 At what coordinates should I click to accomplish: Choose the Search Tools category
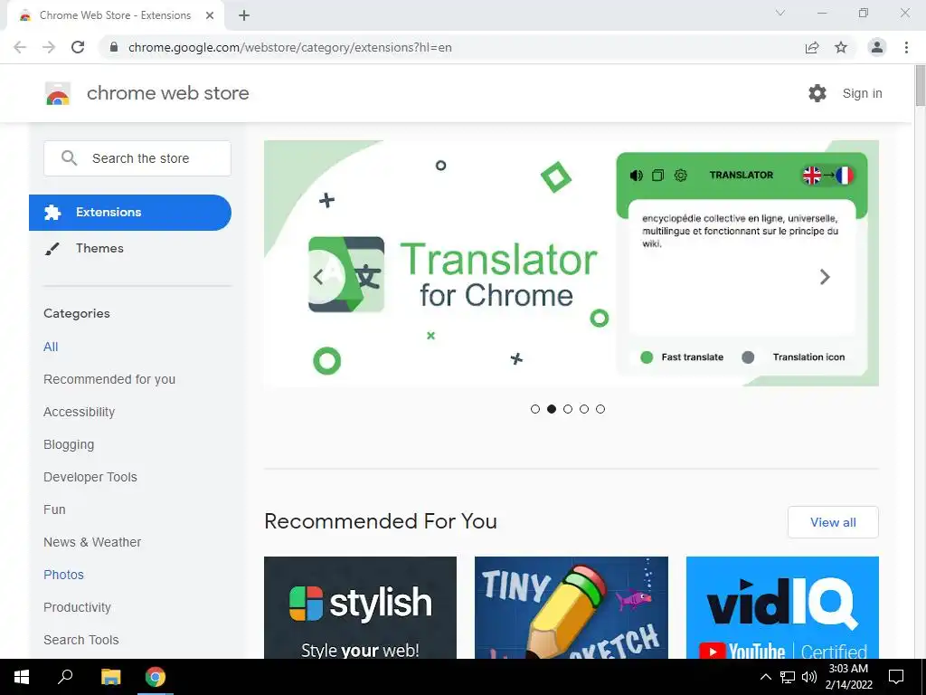tap(80, 640)
